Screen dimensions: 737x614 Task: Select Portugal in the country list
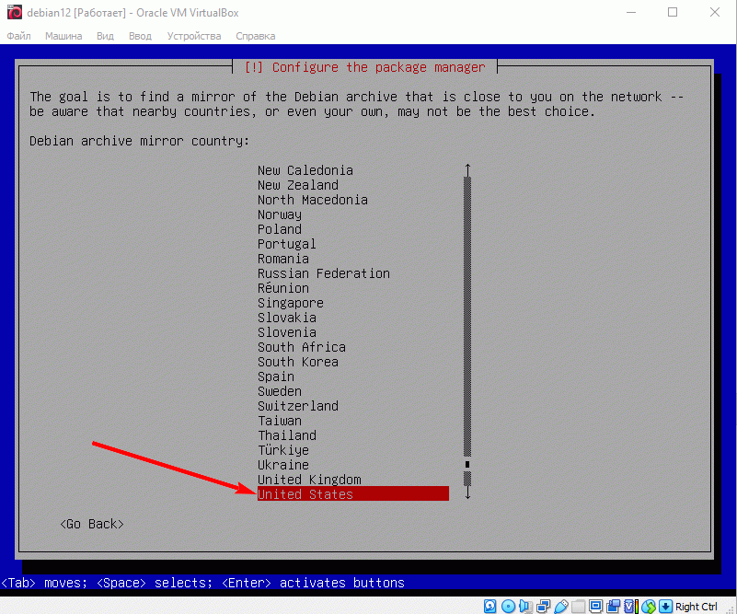[x=287, y=244]
